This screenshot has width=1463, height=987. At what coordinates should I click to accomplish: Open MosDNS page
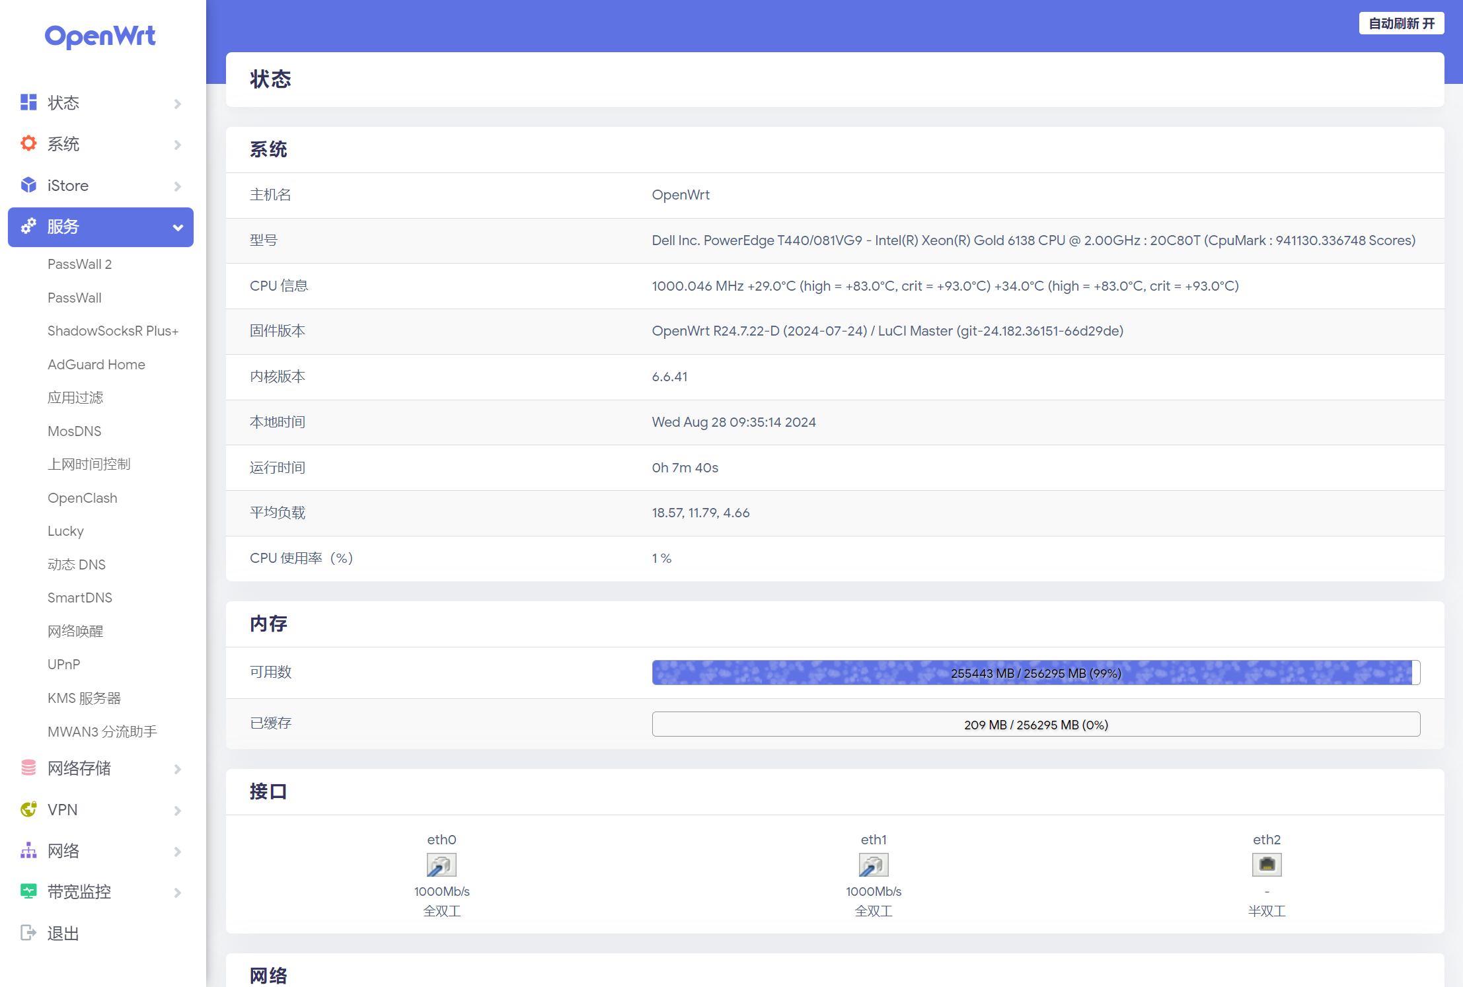(x=75, y=431)
